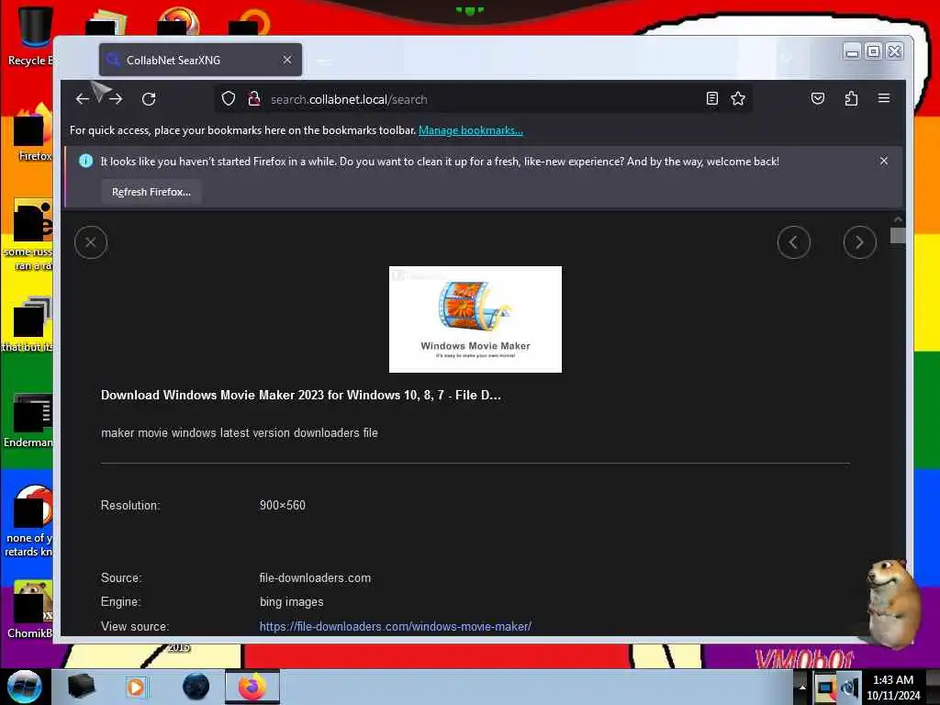The width and height of the screenshot is (940, 705).
Task: Bookmark this page with the star
Action: click(x=738, y=99)
